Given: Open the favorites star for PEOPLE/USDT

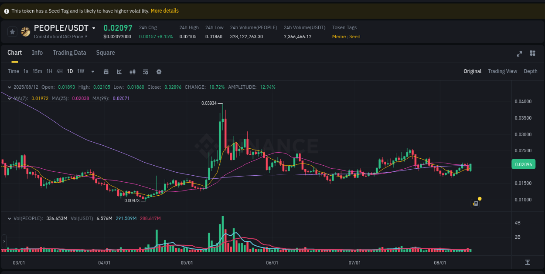Looking at the screenshot, I should (12, 31).
